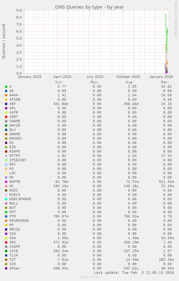The image size is (179, 281).
Task: Click the SVCB current value 283.54m
Action: point(61,251)
